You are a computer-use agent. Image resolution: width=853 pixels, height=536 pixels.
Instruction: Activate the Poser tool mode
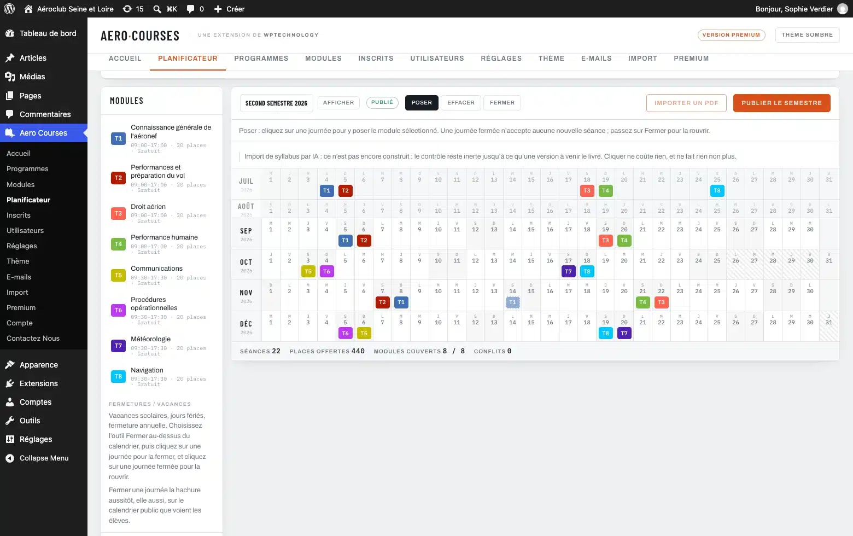coord(422,103)
